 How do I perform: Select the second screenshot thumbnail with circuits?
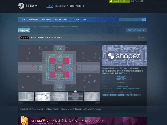tap(43, 96)
